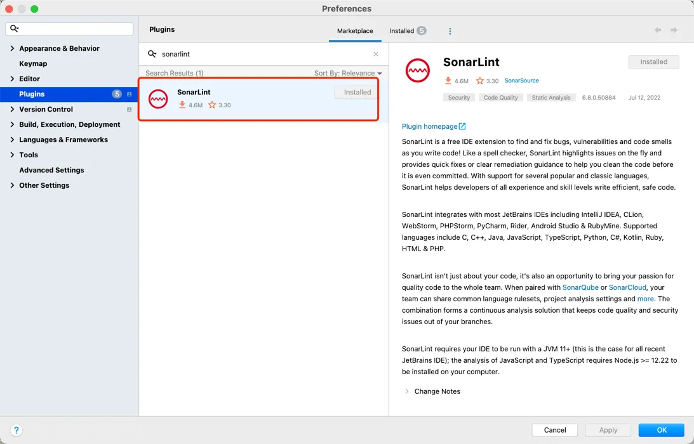The image size is (694, 444).
Task: Open the Plugin homepage link
Action: coord(429,126)
